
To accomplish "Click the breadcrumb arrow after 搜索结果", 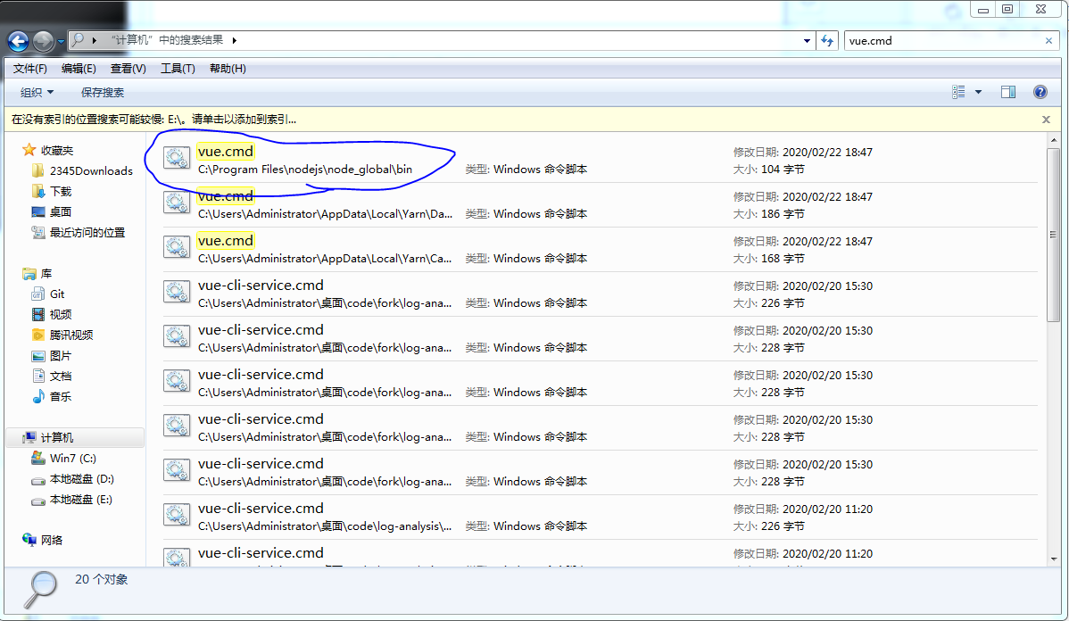I will (234, 41).
